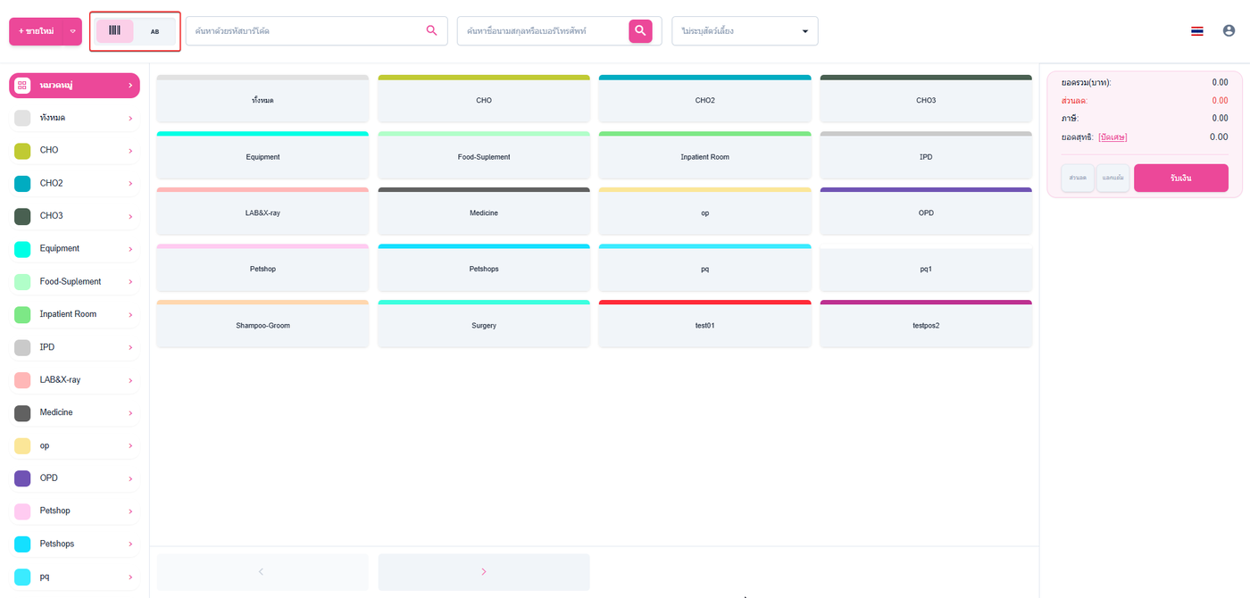Switch to AB text search mode
This screenshot has height=598, width=1250.
click(x=155, y=31)
